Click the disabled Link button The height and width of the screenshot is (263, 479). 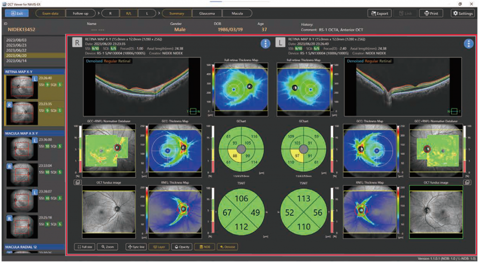point(406,14)
